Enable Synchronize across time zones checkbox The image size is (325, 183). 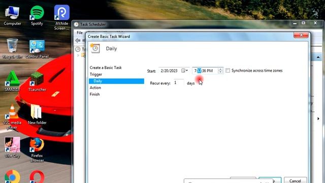tap(227, 71)
